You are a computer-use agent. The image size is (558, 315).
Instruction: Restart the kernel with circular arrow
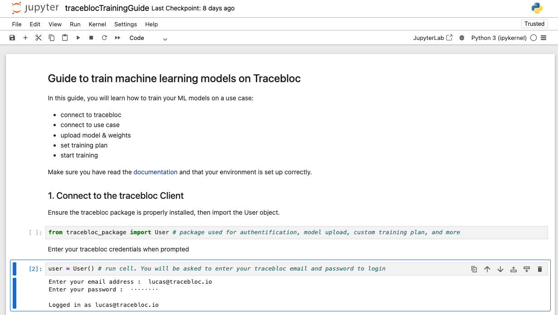click(x=104, y=38)
